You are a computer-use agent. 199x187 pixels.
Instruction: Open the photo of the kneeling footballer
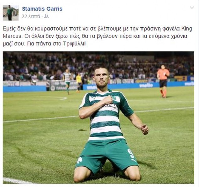[98, 117]
